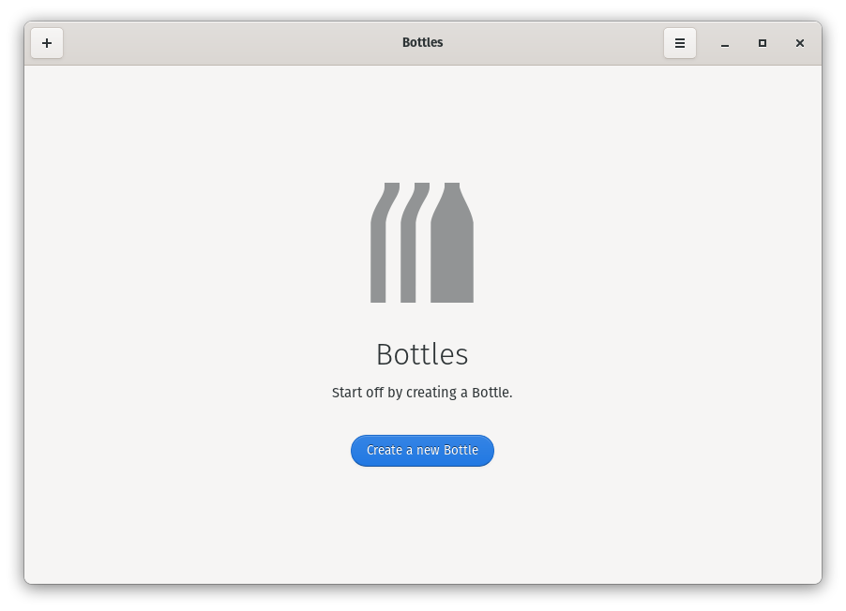Click the large Bottles heading text
The width and height of the screenshot is (846, 611).
(x=422, y=354)
